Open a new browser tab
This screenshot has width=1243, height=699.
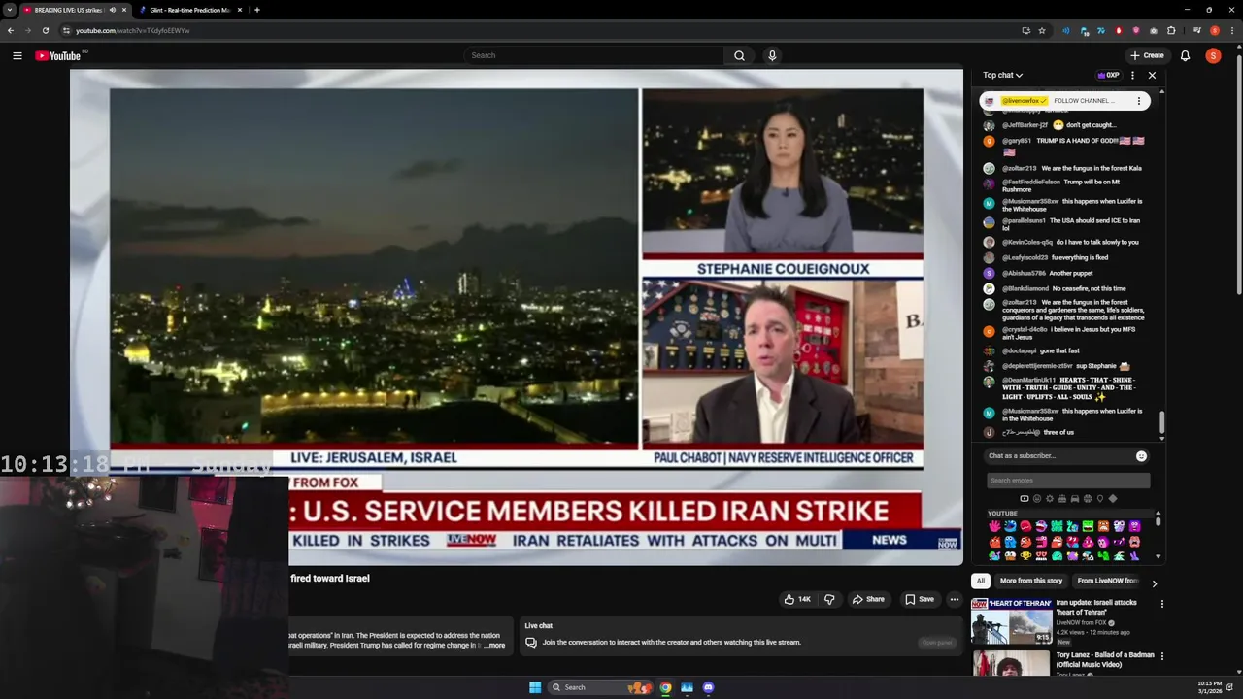click(256, 10)
